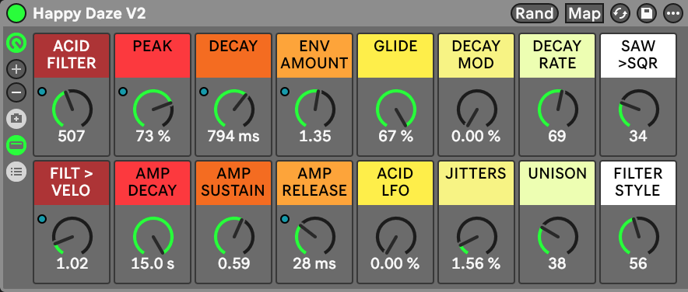Click the blue dot on DECAY macro

[204, 92]
